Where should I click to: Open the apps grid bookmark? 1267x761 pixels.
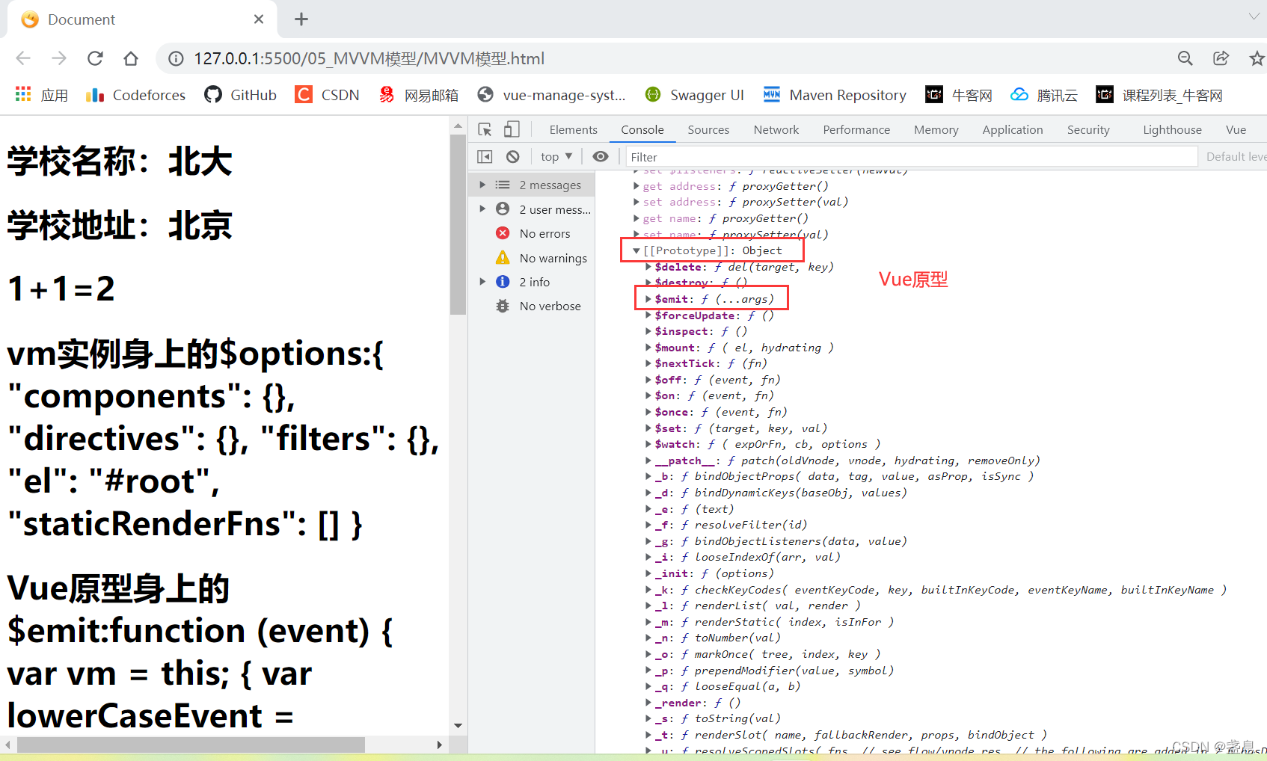tap(42, 95)
